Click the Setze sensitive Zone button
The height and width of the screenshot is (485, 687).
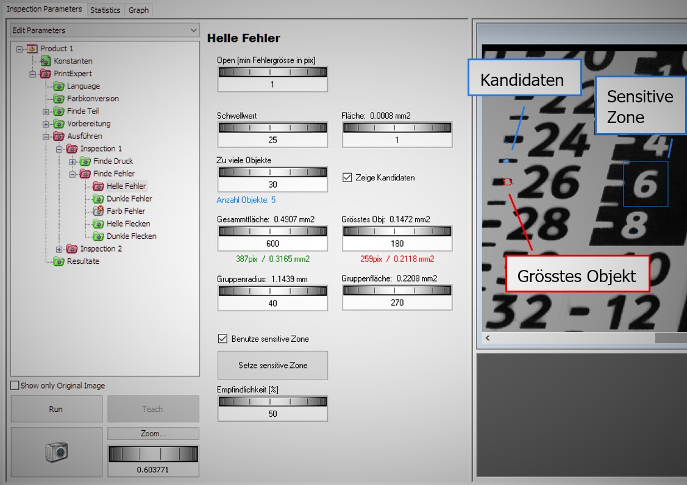pos(272,366)
